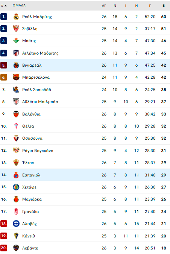Sort by the ΑΓ games column header
This screenshot has width=170, height=254.
pyautogui.click(x=104, y=6)
